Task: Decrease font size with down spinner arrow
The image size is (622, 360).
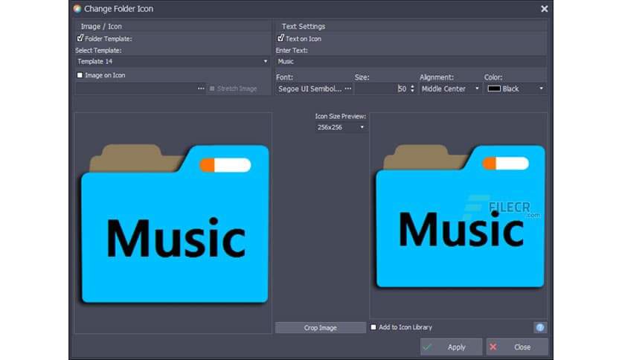Action: tap(412, 91)
